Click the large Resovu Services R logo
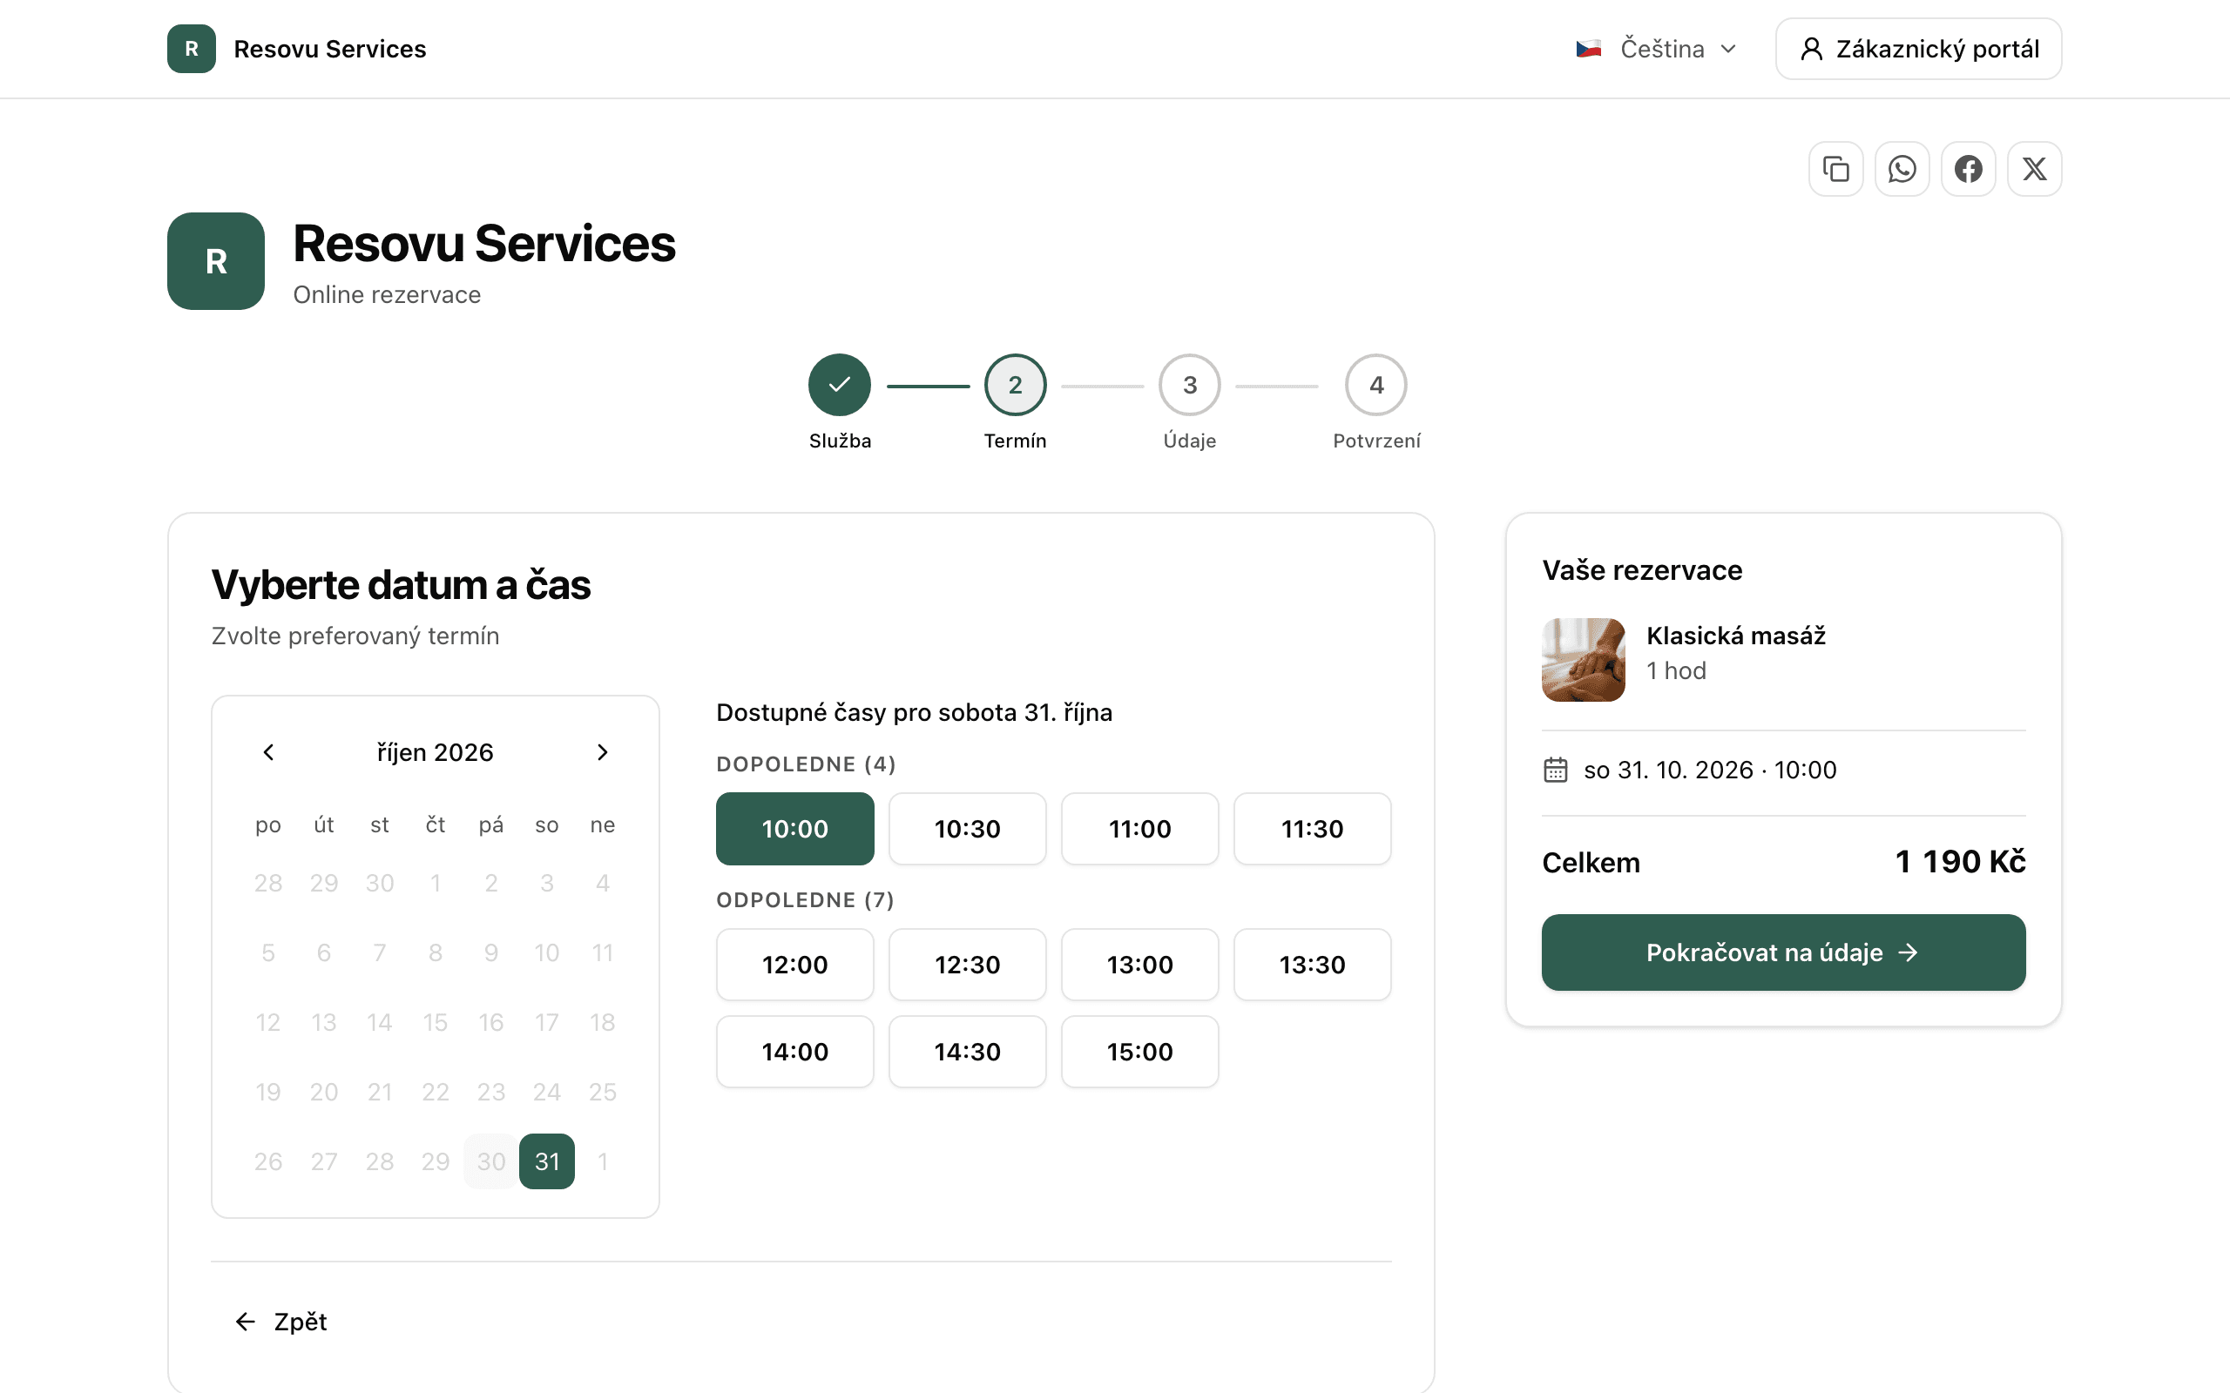 pos(216,260)
